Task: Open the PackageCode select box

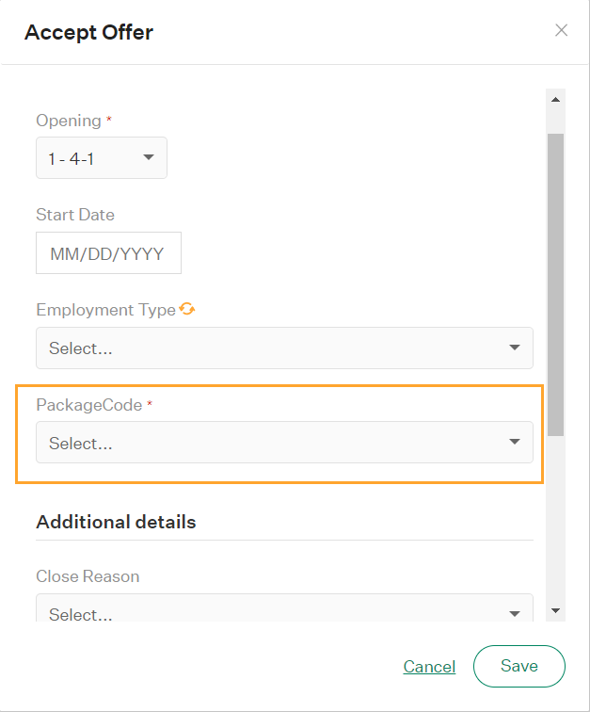Action: [x=284, y=443]
